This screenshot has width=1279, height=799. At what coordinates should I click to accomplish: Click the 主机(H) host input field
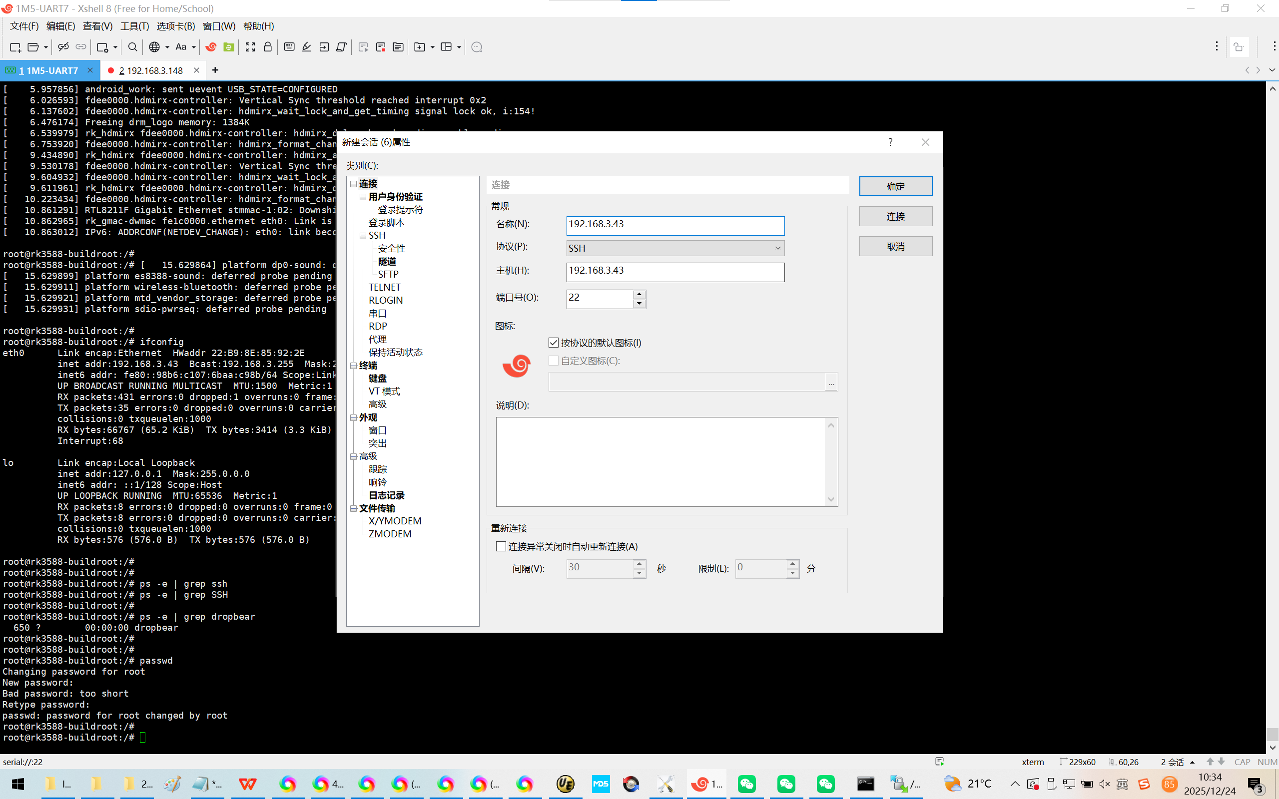[x=675, y=272]
